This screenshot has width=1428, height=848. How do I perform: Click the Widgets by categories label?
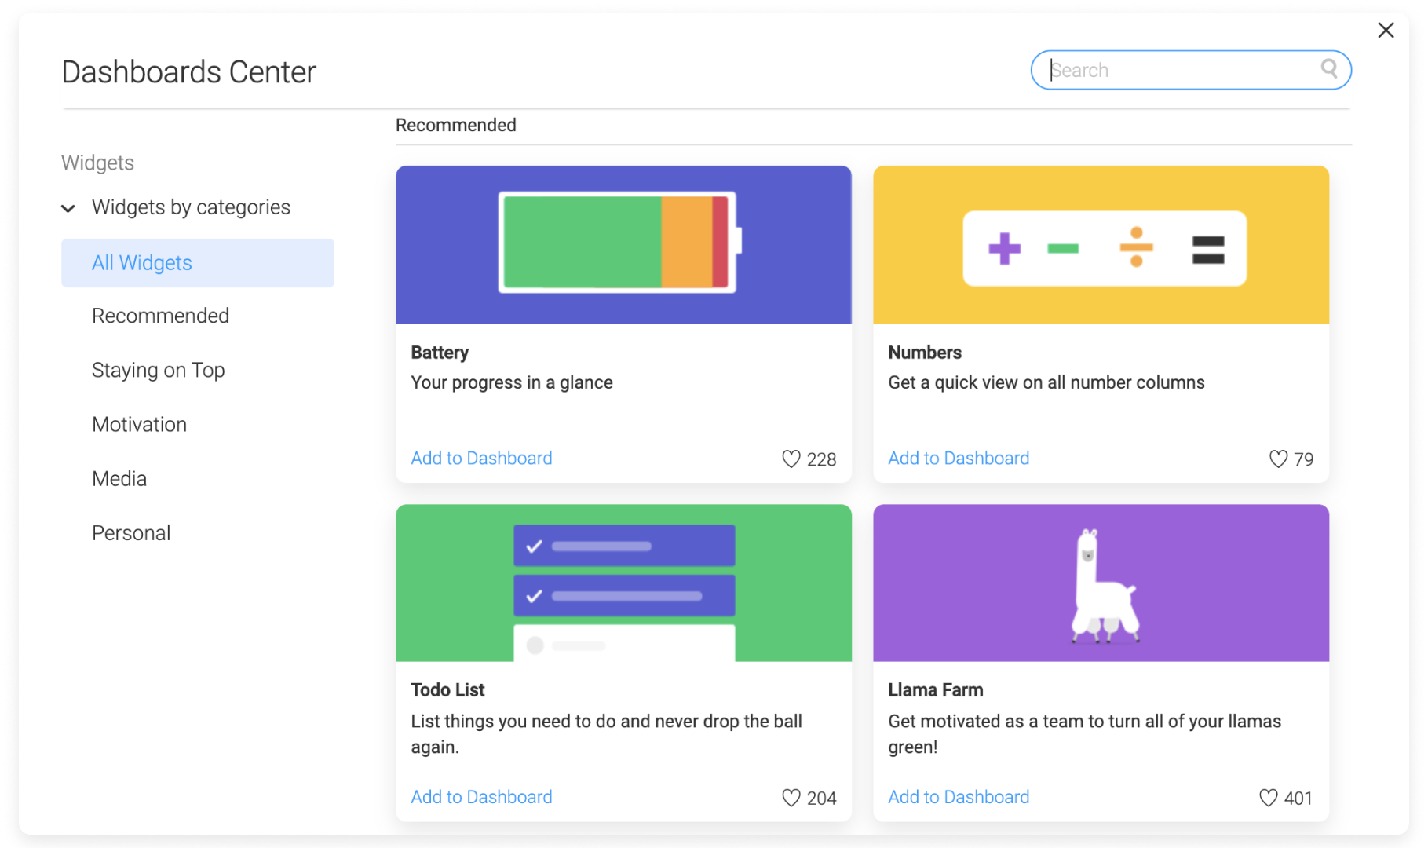191,207
